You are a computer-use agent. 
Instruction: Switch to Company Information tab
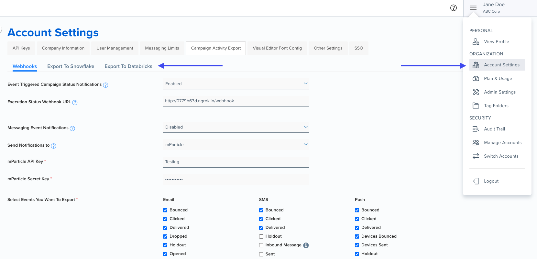click(63, 48)
